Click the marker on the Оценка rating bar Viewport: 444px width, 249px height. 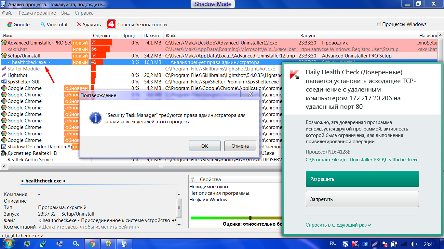coord(250,218)
